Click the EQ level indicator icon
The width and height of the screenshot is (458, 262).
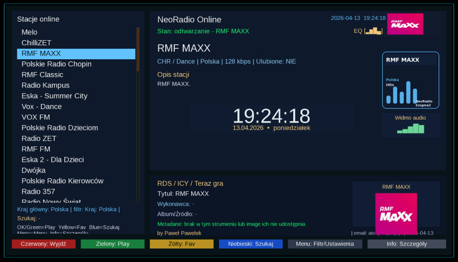[x=373, y=31]
